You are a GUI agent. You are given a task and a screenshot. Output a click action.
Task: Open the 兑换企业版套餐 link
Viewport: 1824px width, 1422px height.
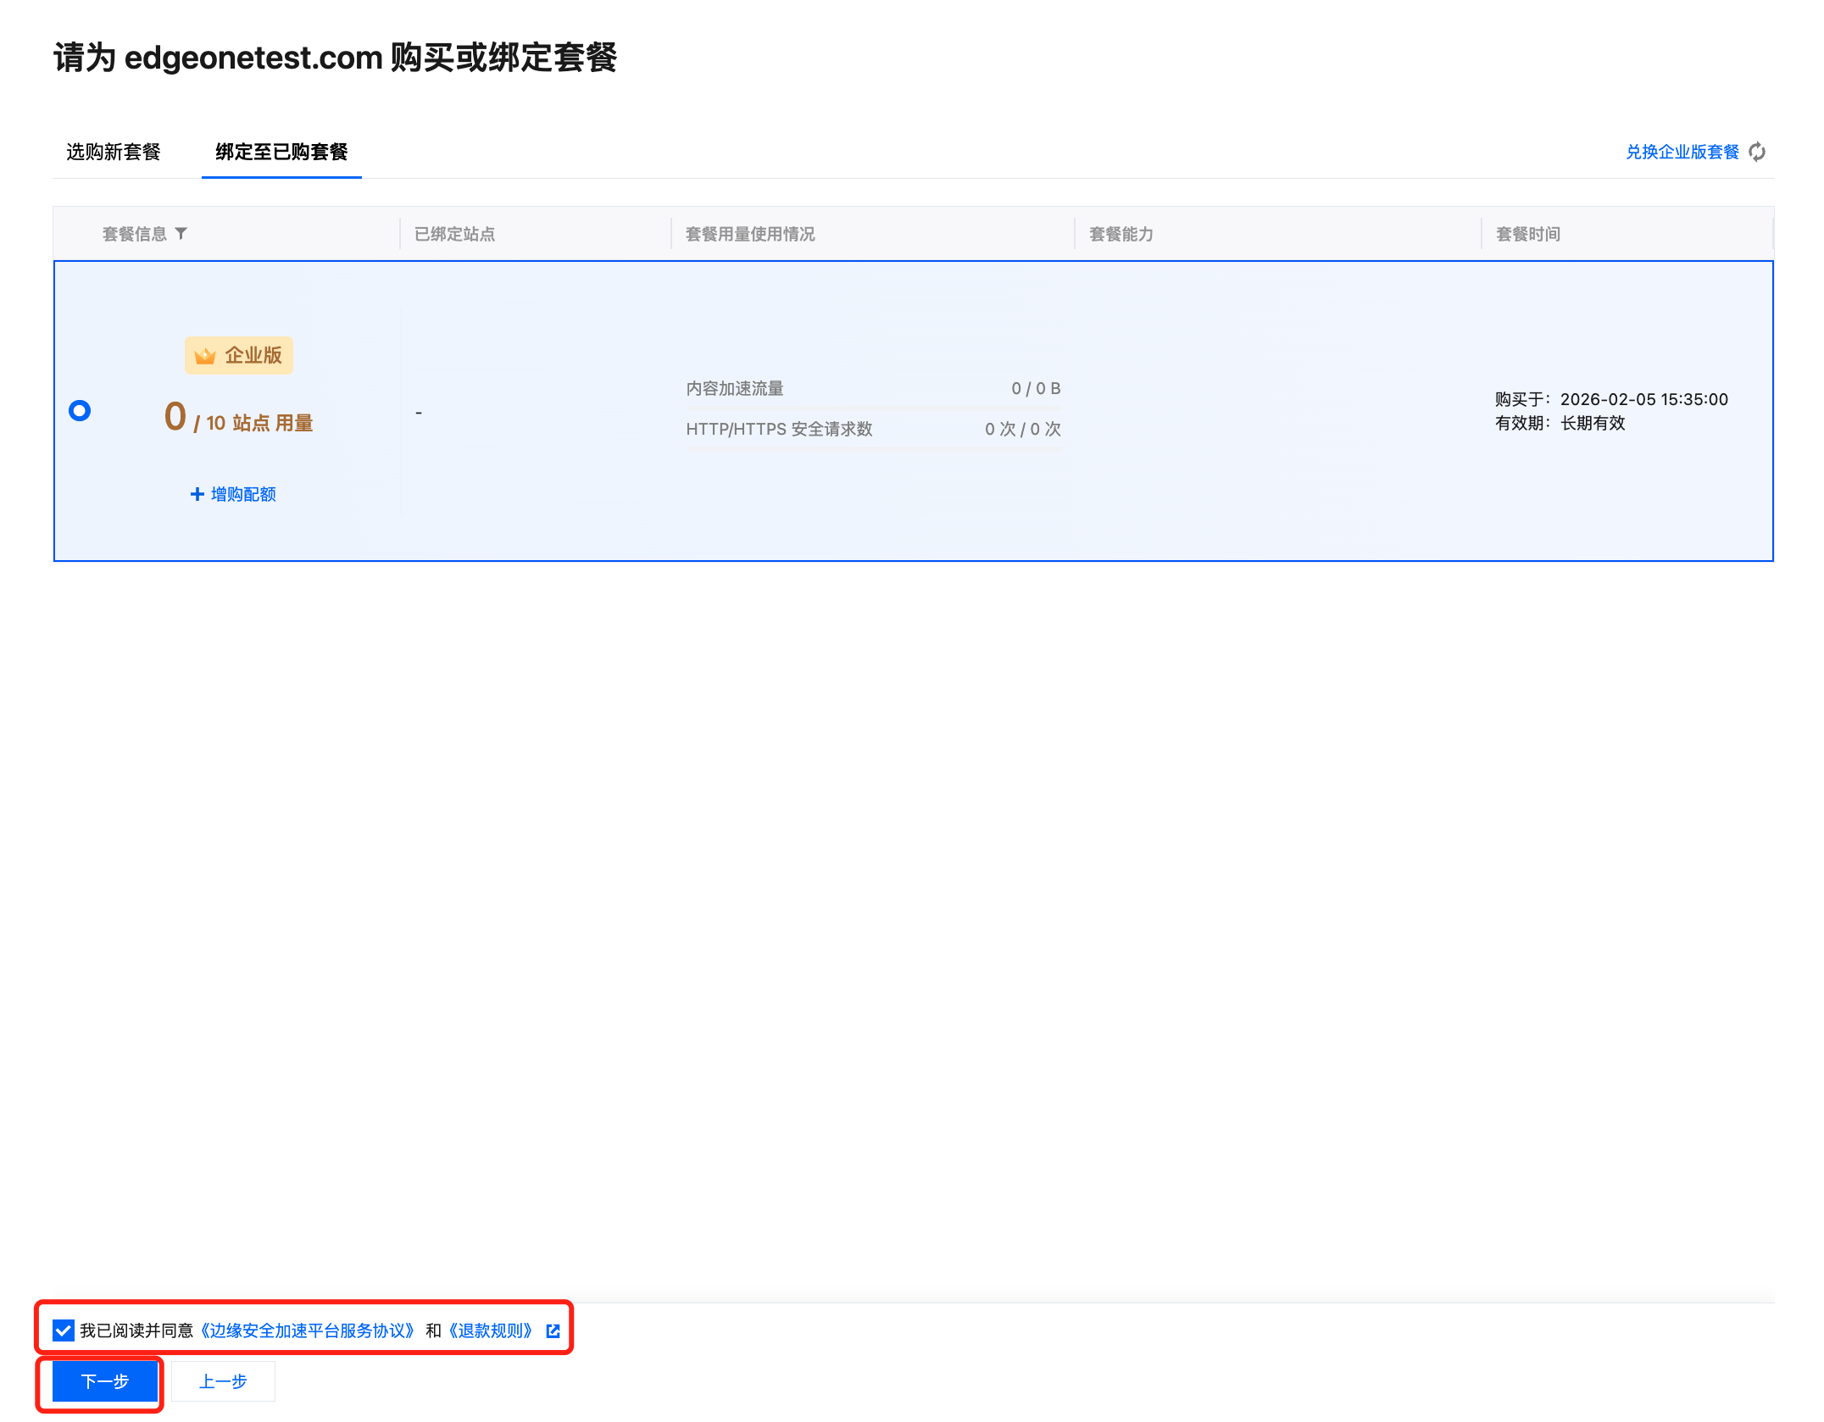[x=1682, y=152]
